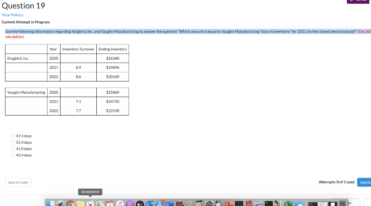Open Finder from the dock

50,203
